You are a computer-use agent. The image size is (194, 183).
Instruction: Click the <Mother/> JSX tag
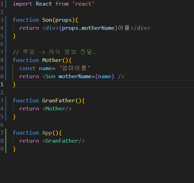(x=57, y=109)
